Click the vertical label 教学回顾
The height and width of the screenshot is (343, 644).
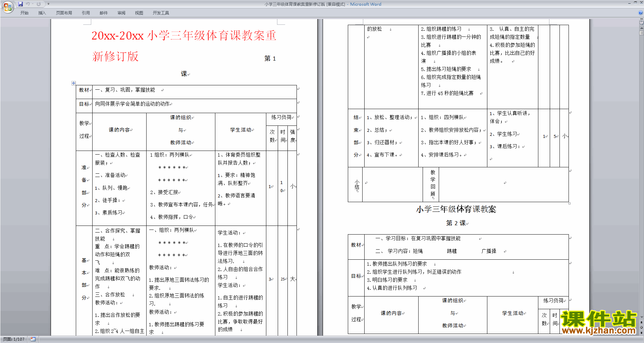tap(433, 183)
